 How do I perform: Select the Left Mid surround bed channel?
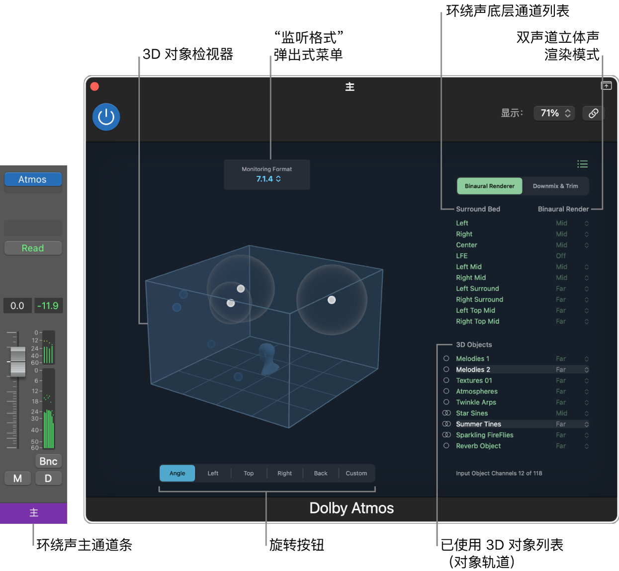(468, 267)
